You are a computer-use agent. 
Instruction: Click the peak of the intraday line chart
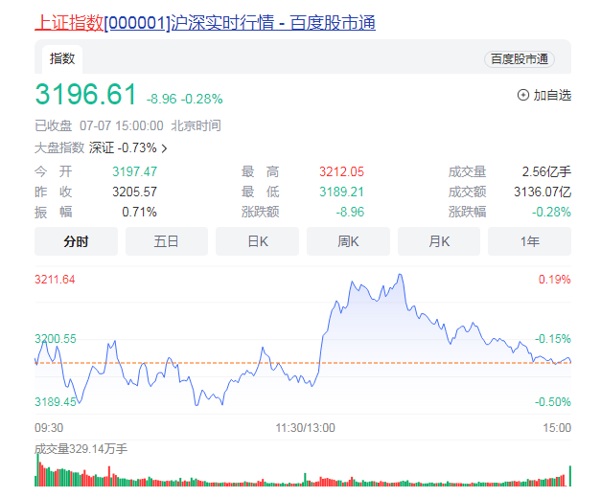398,275
